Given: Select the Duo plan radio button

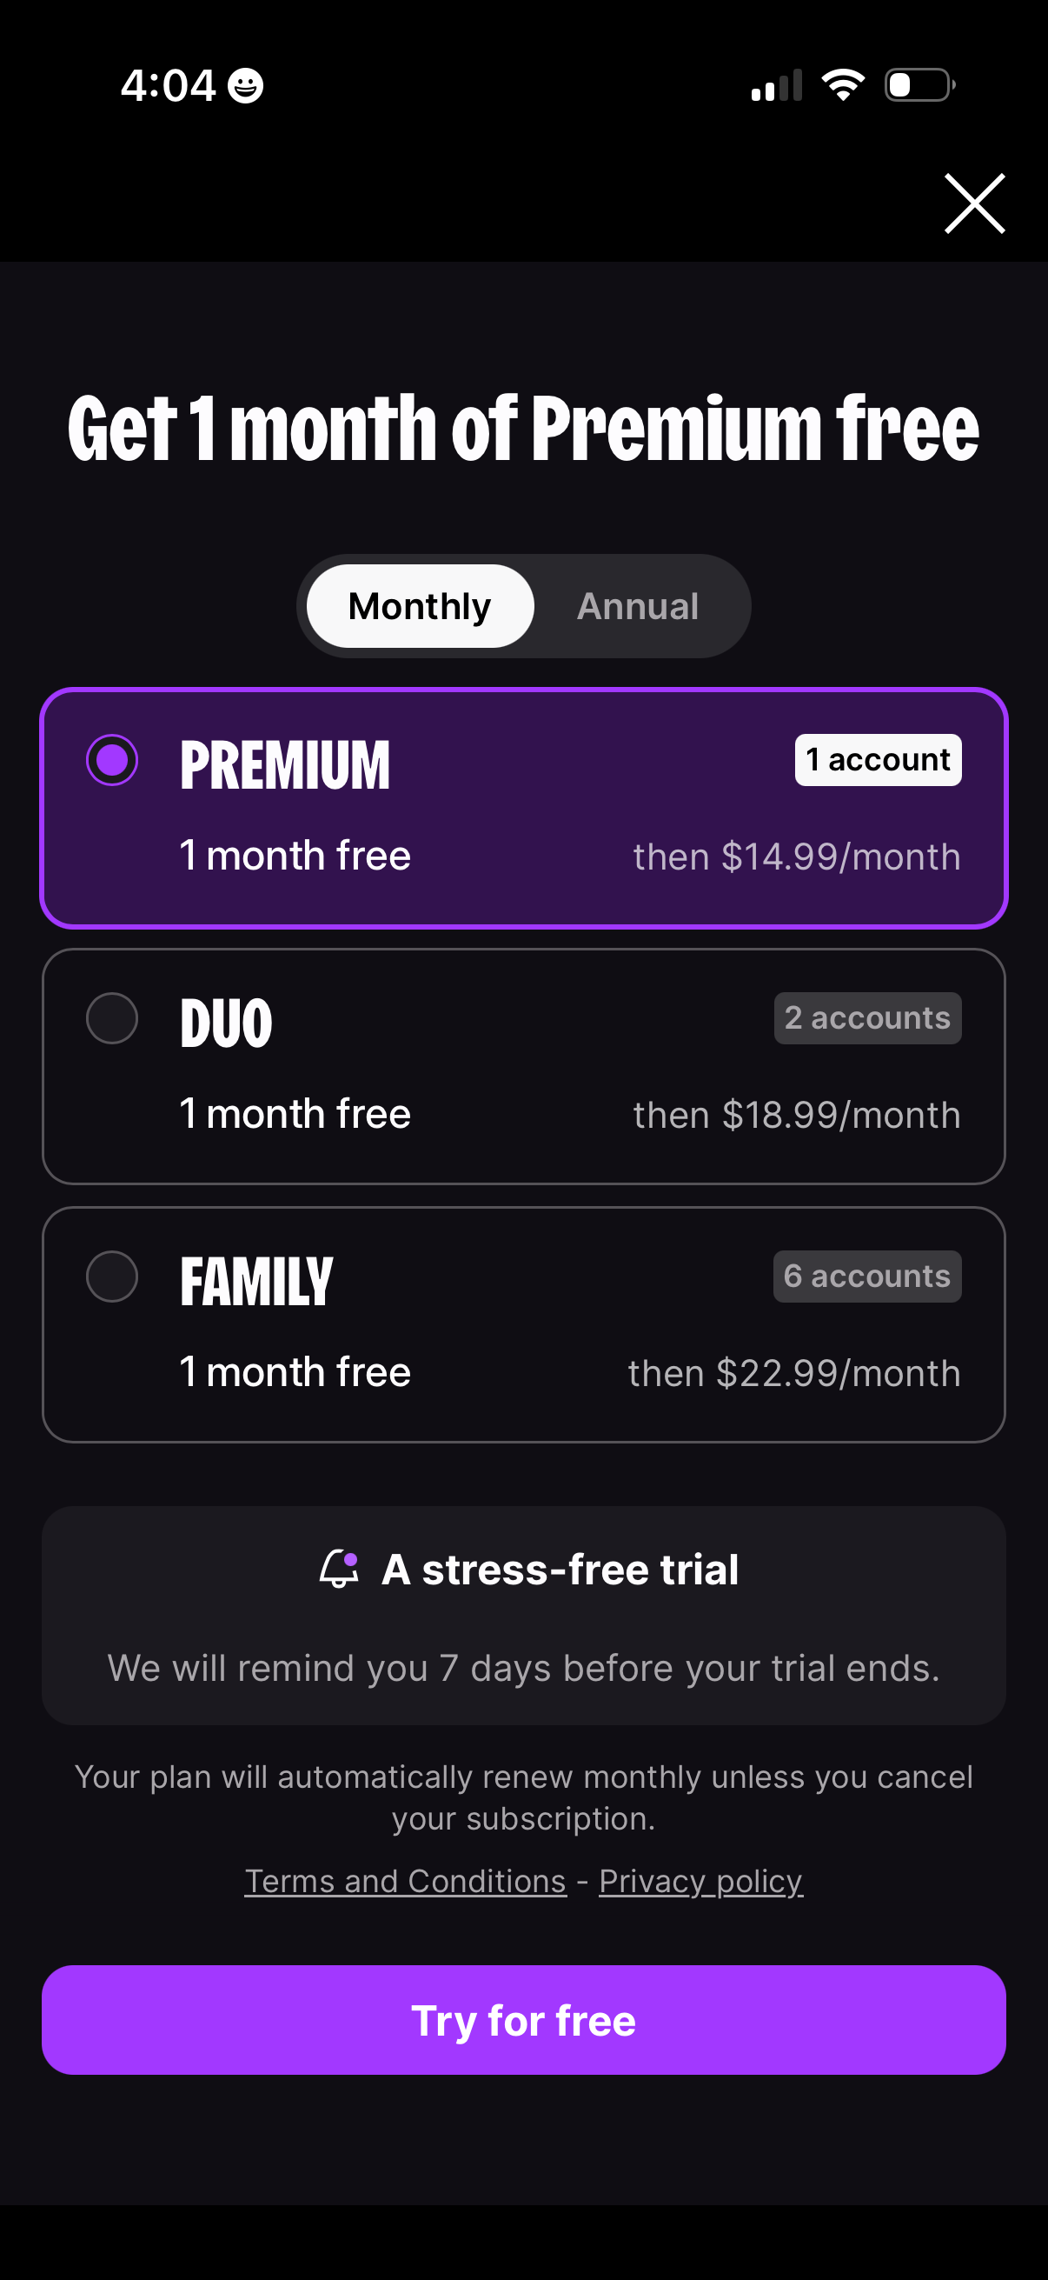Looking at the screenshot, I should pyautogui.click(x=112, y=1018).
